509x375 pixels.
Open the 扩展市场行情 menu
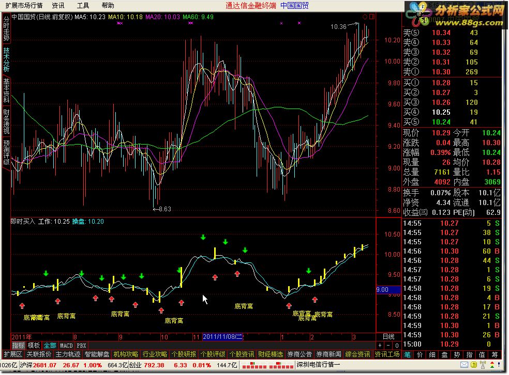24,6
